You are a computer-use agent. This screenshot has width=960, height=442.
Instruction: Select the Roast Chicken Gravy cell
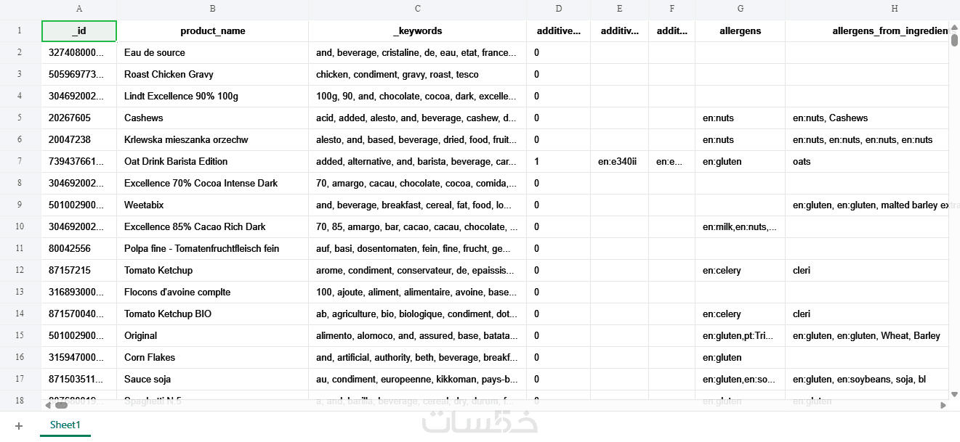pyautogui.click(x=212, y=74)
